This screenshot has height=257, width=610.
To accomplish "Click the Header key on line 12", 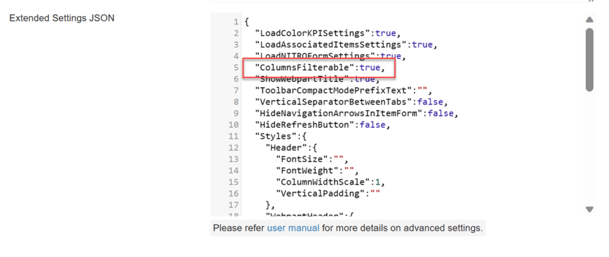I will click(x=285, y=148).
